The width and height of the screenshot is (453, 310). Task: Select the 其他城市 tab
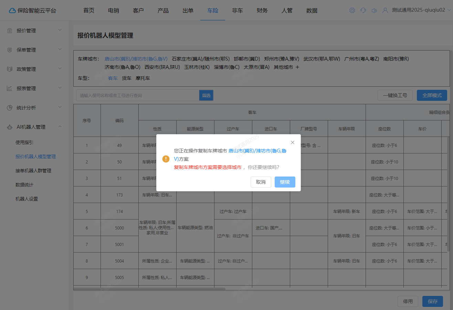pyautogui.click(x=283, y=67)
